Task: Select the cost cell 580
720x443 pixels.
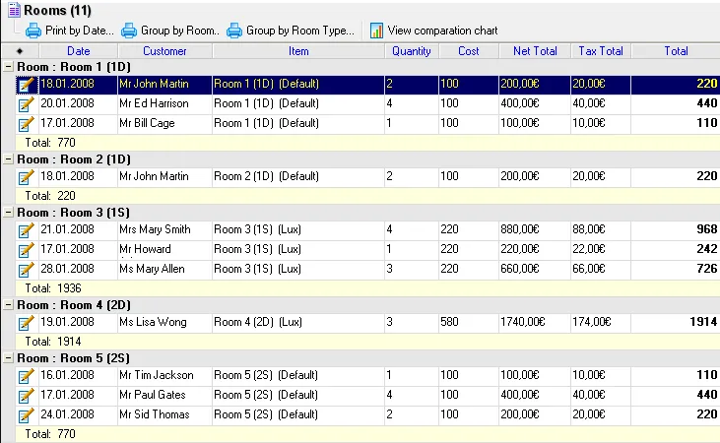Action: tap(469, 322)
